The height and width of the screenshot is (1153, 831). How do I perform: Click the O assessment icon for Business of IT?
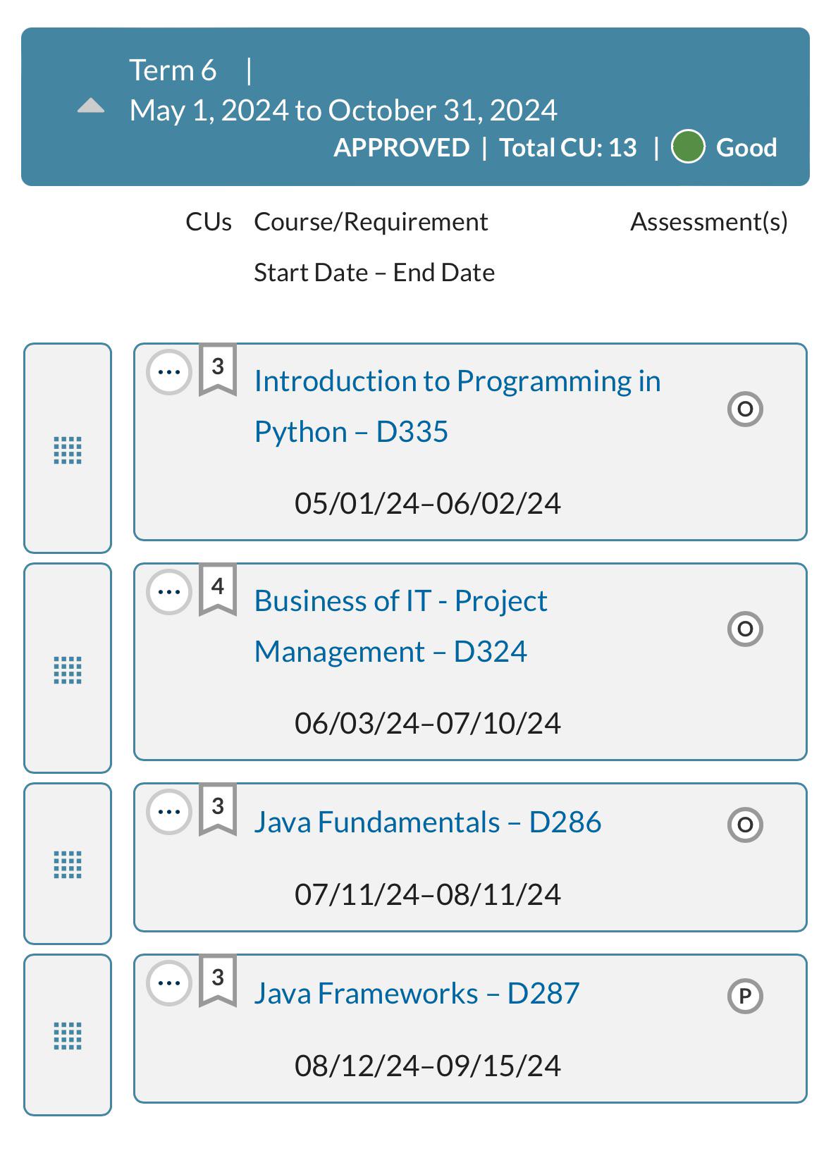745,629
